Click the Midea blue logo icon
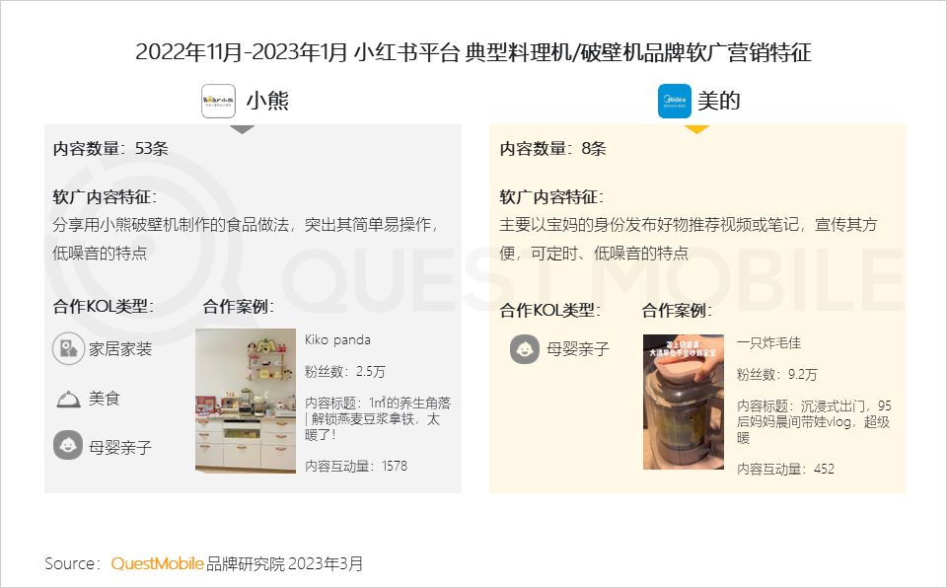 coord(674,101)
